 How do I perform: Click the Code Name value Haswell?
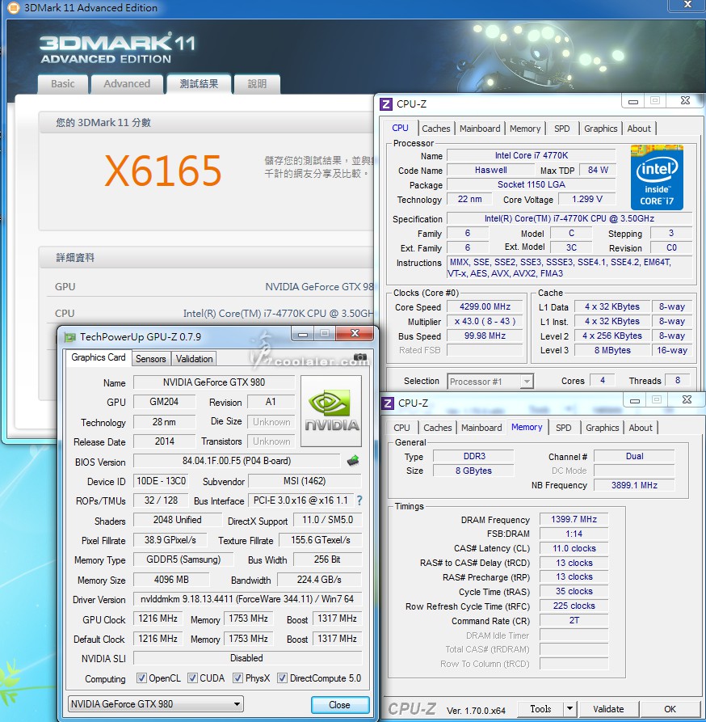pyautogui.click(x=491, y=170)
